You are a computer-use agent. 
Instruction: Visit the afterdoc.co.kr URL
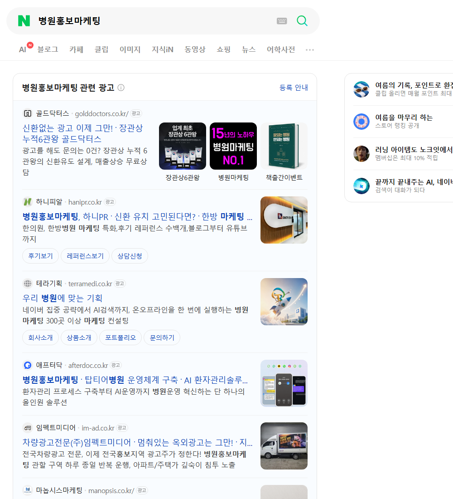click(x=88, y=365)
